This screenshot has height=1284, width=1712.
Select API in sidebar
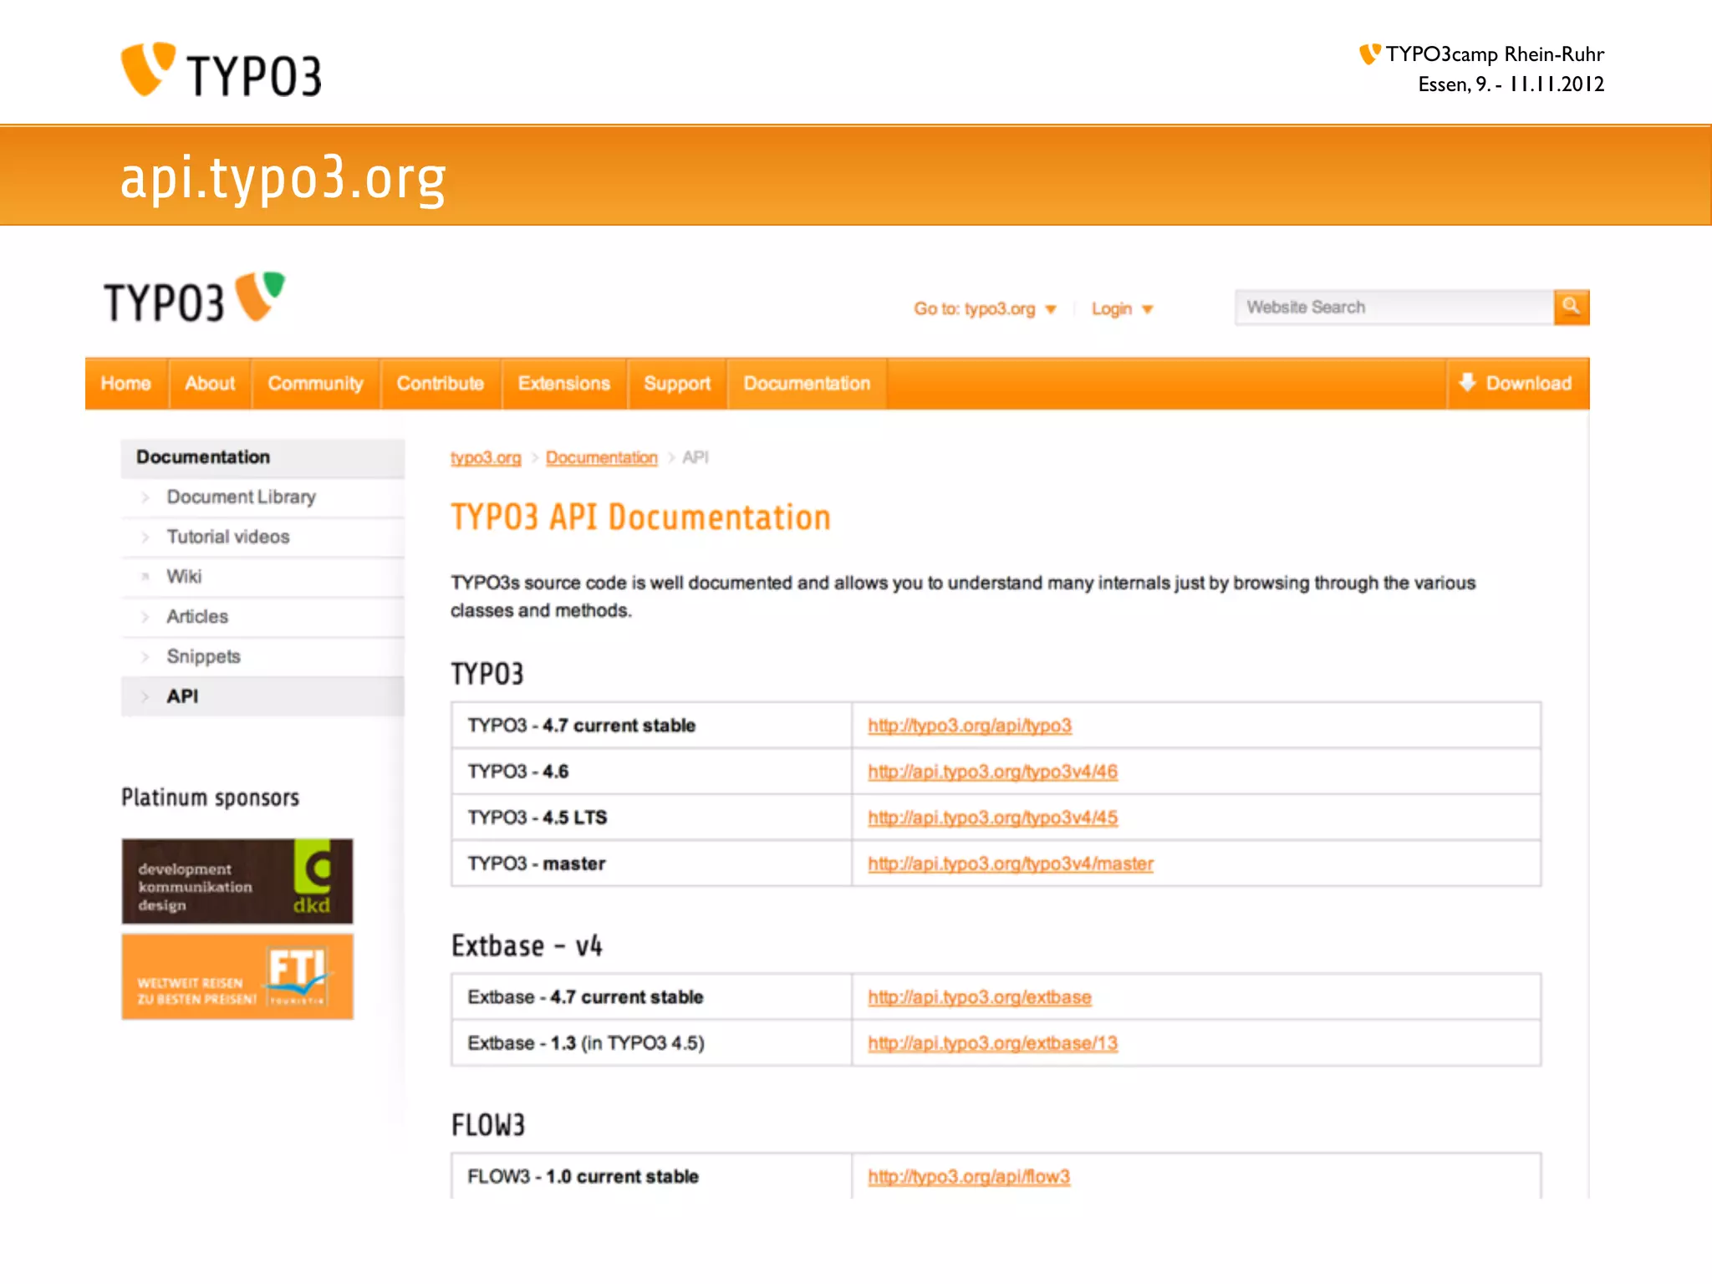tap(262, 696)
